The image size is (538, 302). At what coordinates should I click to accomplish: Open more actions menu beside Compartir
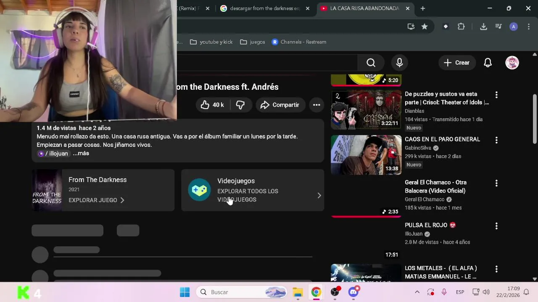[316, 105]
